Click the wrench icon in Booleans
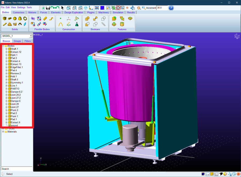Image resolution: width=241 pixels, height=177 pixels. coord(103,24)
